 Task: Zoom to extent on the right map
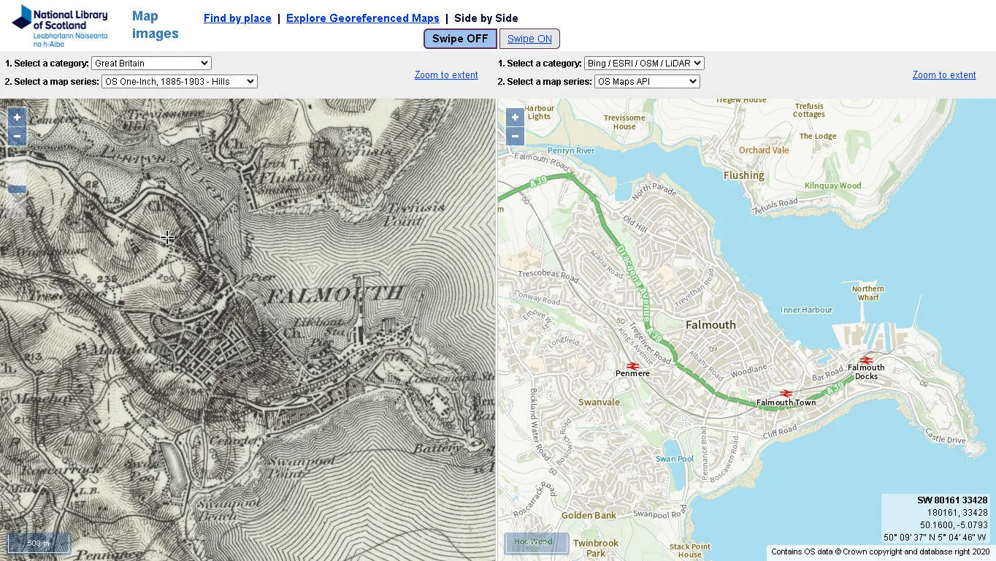click(x=943, y=75)
